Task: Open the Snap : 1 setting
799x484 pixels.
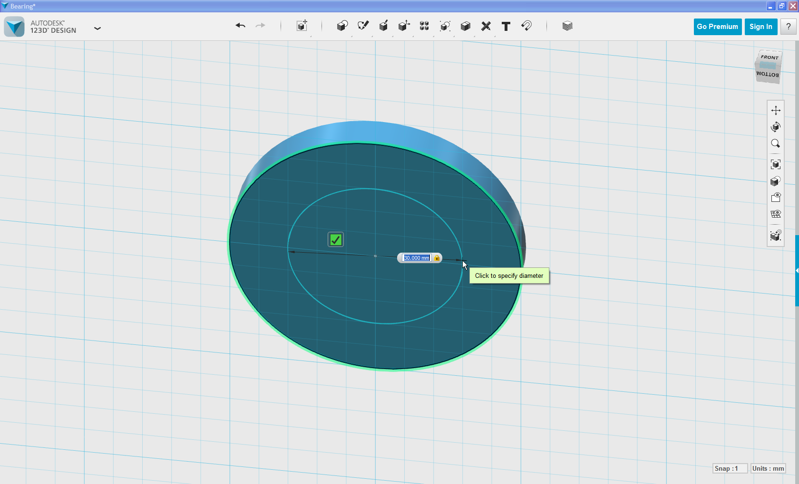Action: tap(730, 468)
